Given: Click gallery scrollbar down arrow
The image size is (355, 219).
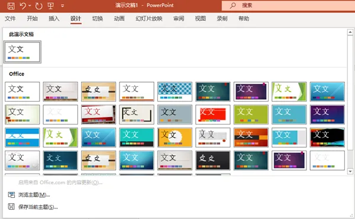Looking at the screenshot, I should (x=350, y=171).
